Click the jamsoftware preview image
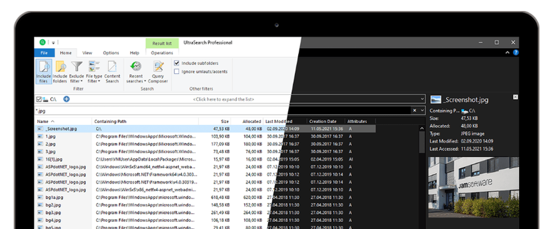The width and height of the screenshot is (546, 229). (473, 187)
